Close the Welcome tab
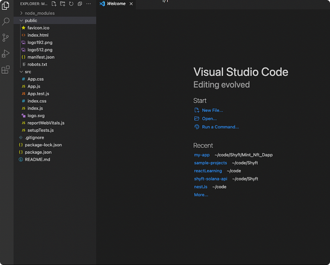The height and width of the screenshot is (265, 330). (x=132, y=4)
